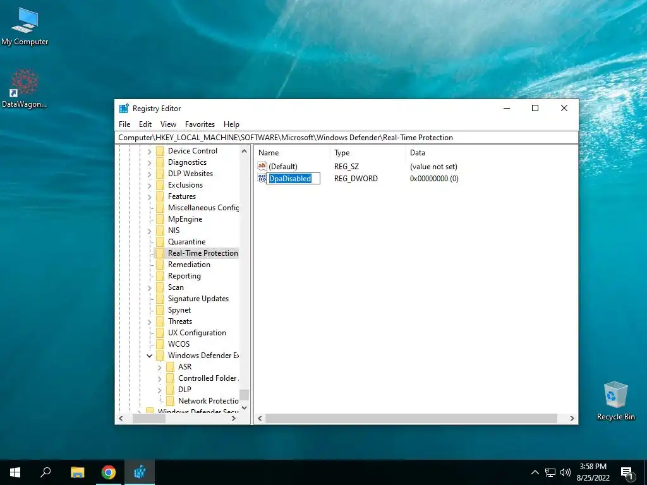
Task: Select the Spynet folder icon
Action: (x=160, y=309)
